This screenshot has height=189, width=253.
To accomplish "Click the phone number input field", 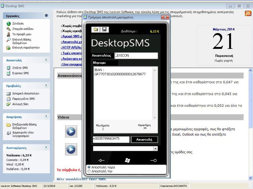I will (x=111, y=140).
